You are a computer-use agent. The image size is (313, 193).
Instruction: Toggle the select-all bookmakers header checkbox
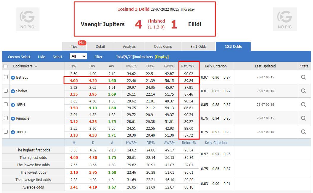[x=5, y=66]
